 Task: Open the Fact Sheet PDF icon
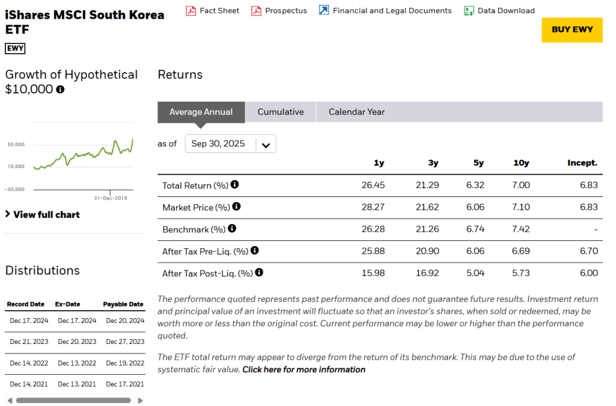[191, 11]
